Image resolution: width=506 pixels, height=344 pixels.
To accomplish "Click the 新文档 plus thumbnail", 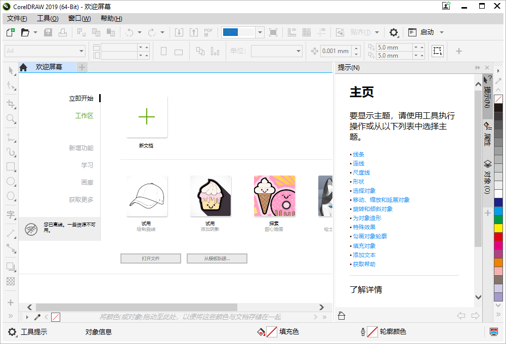I will tap(147, 117).
